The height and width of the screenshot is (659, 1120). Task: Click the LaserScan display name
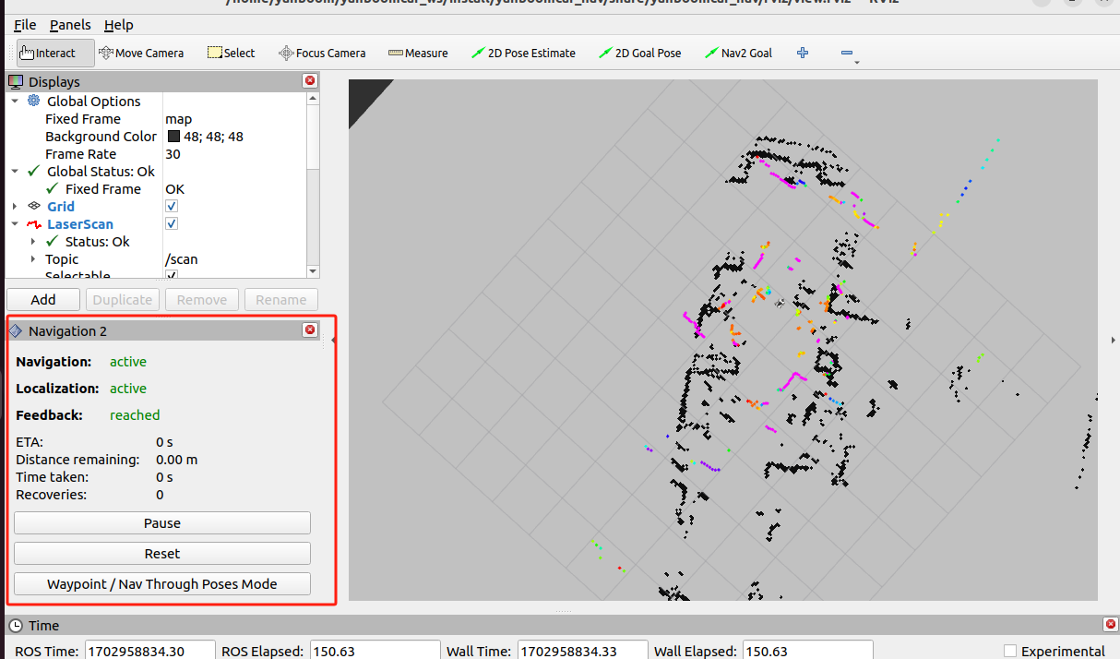80,223
